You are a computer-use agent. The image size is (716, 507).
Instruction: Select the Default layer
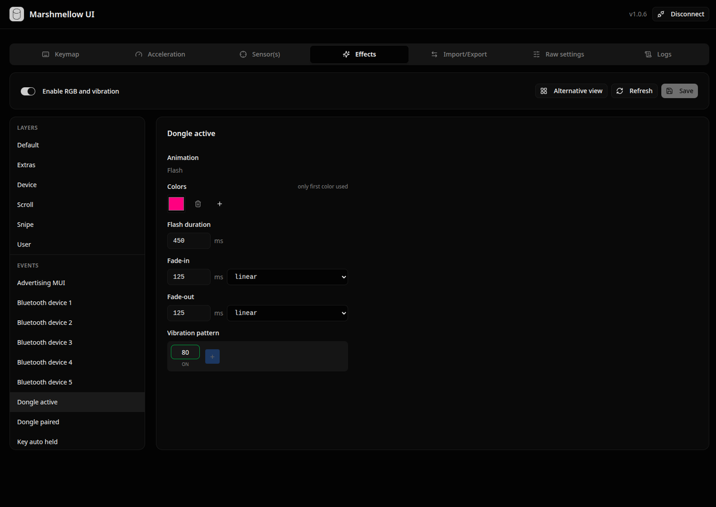77,145
